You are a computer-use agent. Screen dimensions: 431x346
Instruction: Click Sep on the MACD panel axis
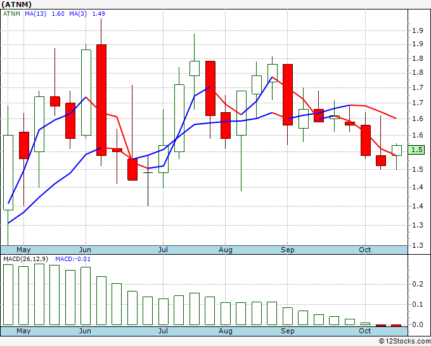tap(288, 331)
